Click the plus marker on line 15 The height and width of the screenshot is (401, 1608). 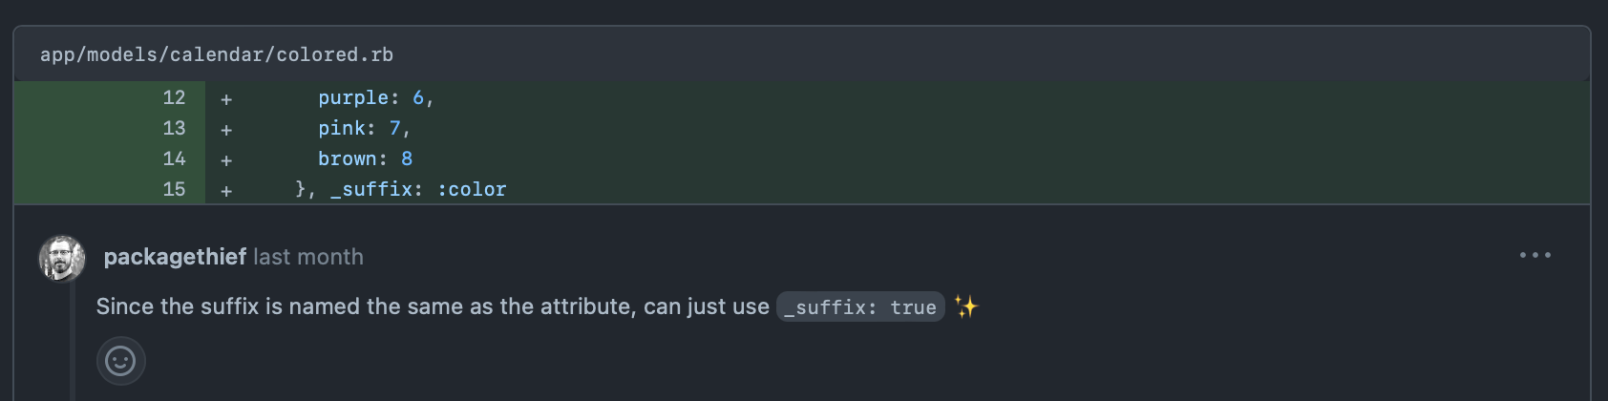(x=226, y=190)
